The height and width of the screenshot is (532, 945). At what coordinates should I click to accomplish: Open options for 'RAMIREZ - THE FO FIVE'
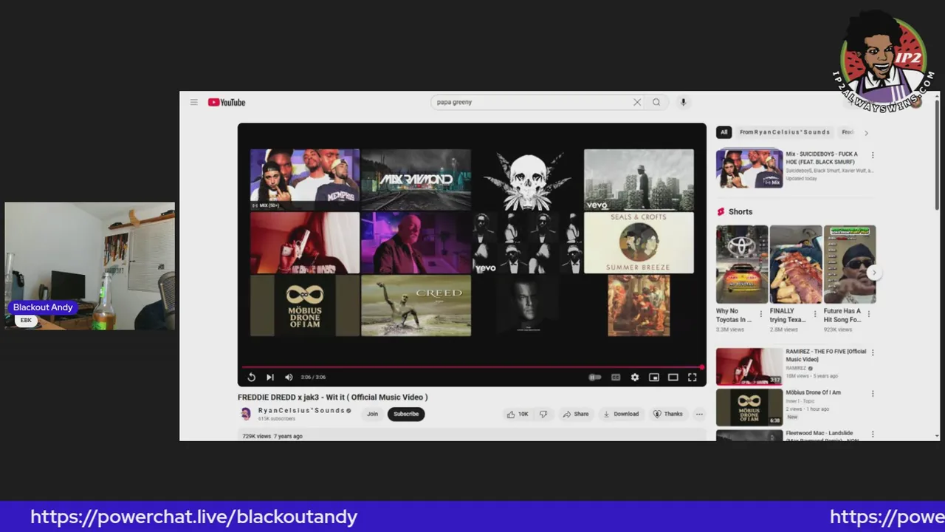click(x=872, y=352)
